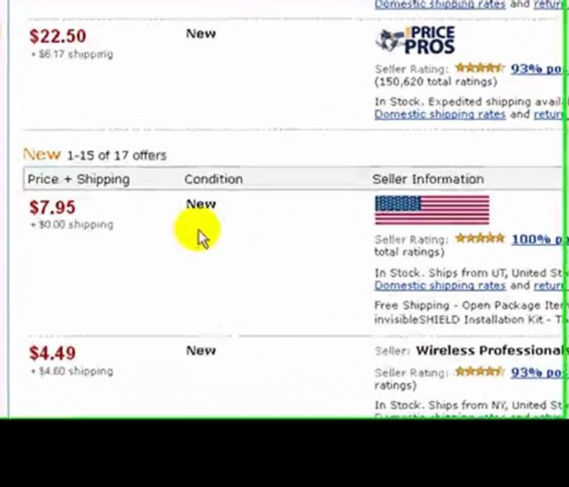Open Domestic shipping rates under Price Pros
This screenshot has width=569, height=487.
click(x=440, y=114)
